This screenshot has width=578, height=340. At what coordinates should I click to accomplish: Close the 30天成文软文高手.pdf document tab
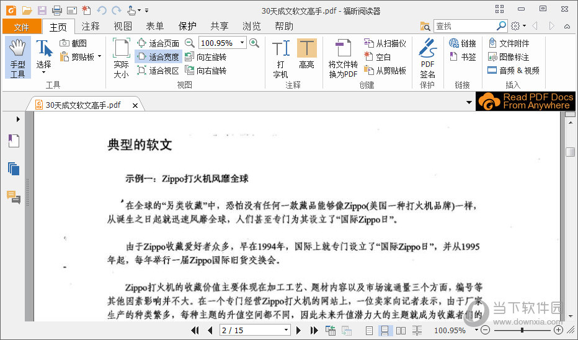click(x=135, y=106)
